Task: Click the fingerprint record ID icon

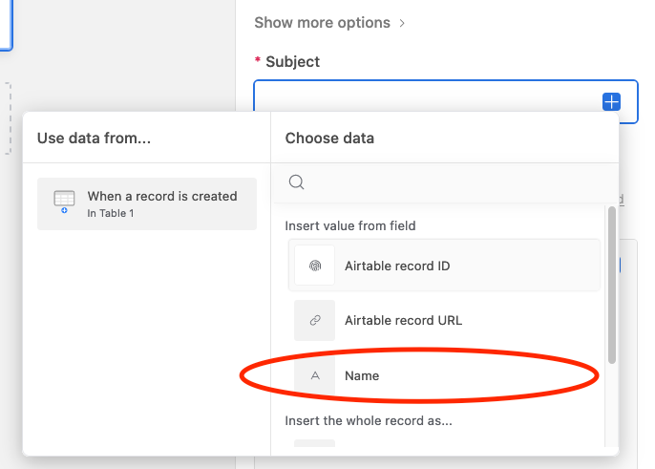Action: [x=315, y=266]
